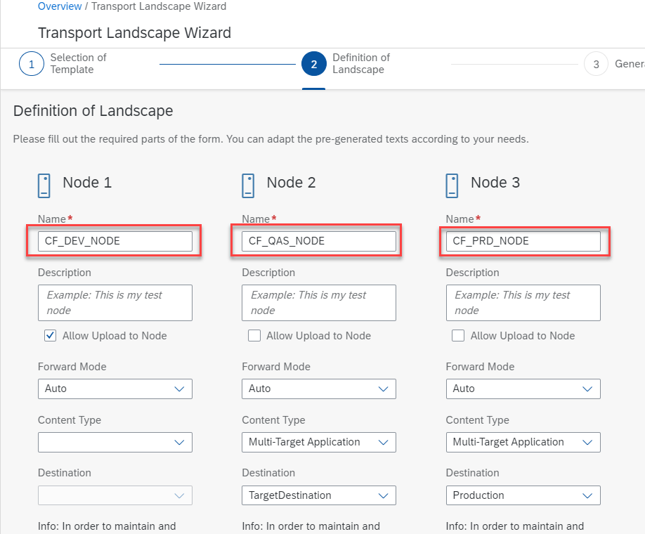
Task: Uncheck Allow Upload to Node for Node 1
Action: 51,336
